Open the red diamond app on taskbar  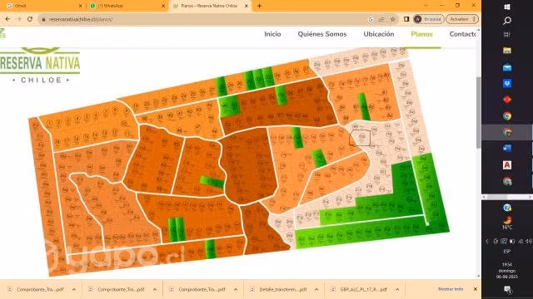coord(507,100)
